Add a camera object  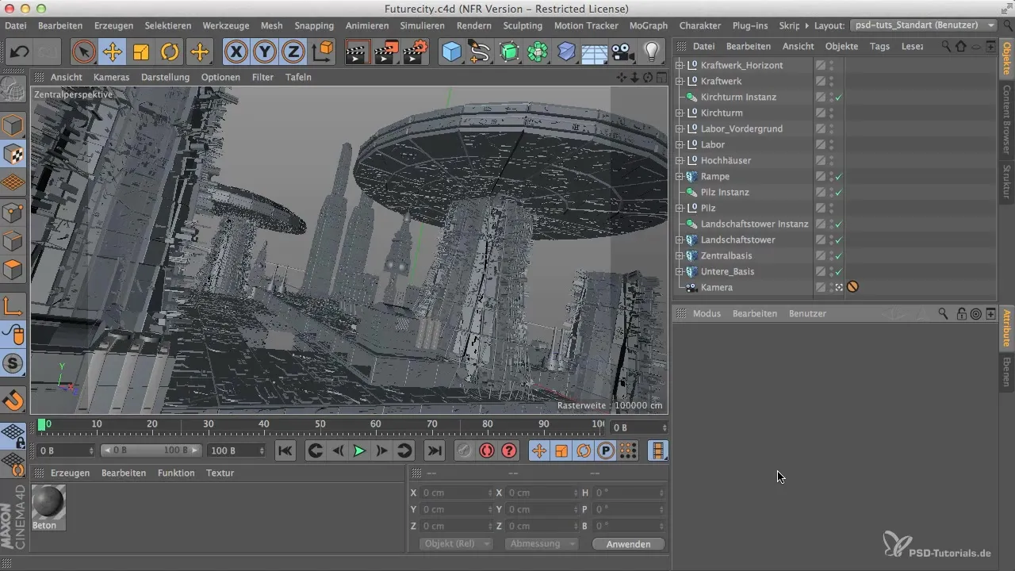[x=622, y=52]
